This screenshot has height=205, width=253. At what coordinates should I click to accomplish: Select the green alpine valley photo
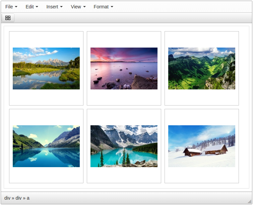coord(202,68)
